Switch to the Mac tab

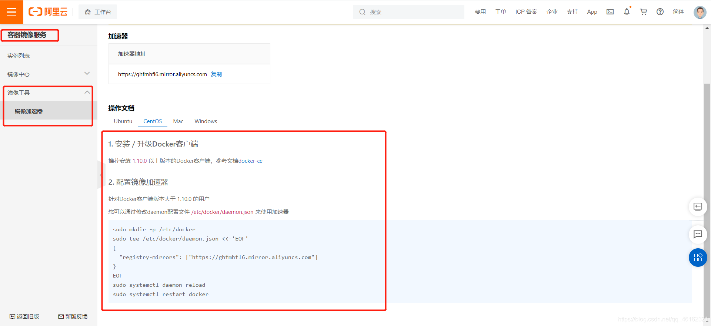178,121
